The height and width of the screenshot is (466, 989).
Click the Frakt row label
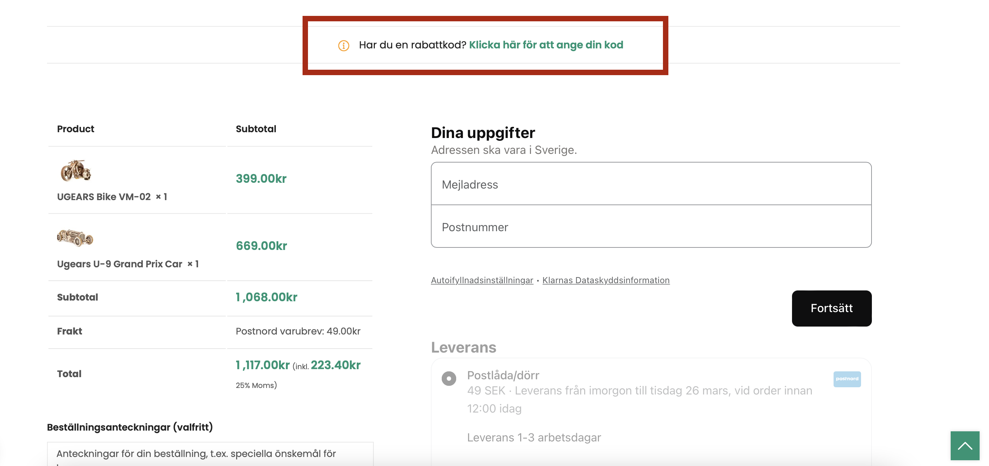point(69,331)
